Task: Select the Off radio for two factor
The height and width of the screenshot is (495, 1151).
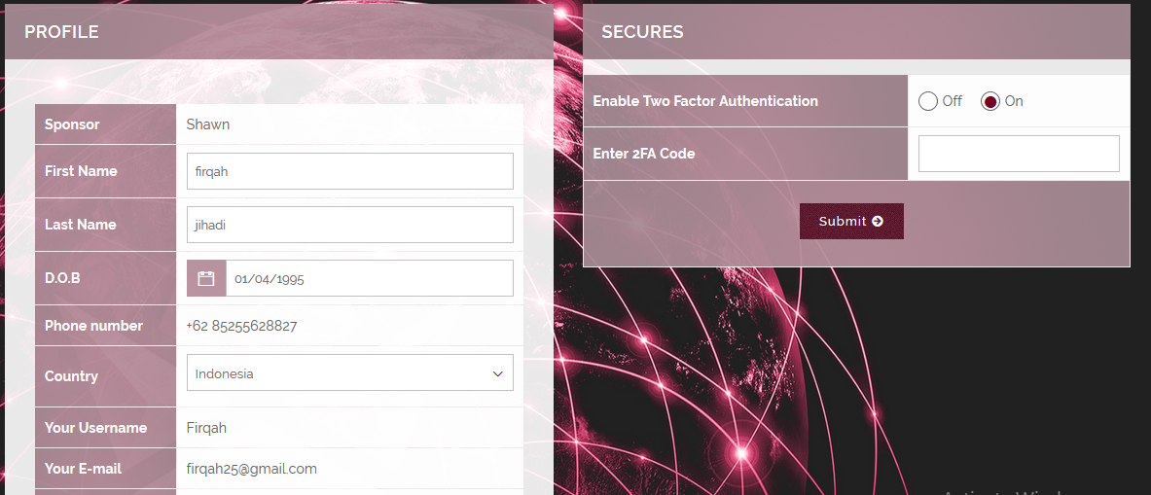Action: pos(928,101)
